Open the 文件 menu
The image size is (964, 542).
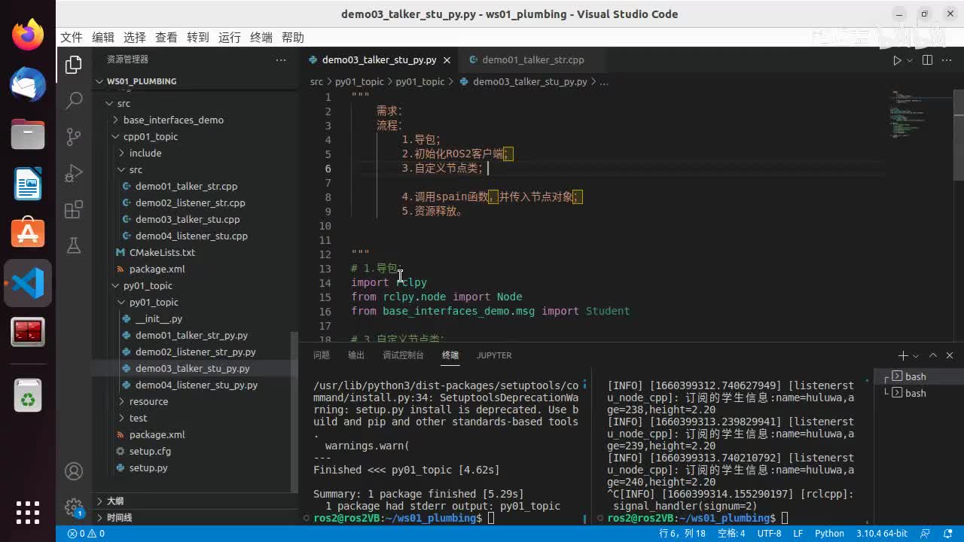[x=71, y=38]
